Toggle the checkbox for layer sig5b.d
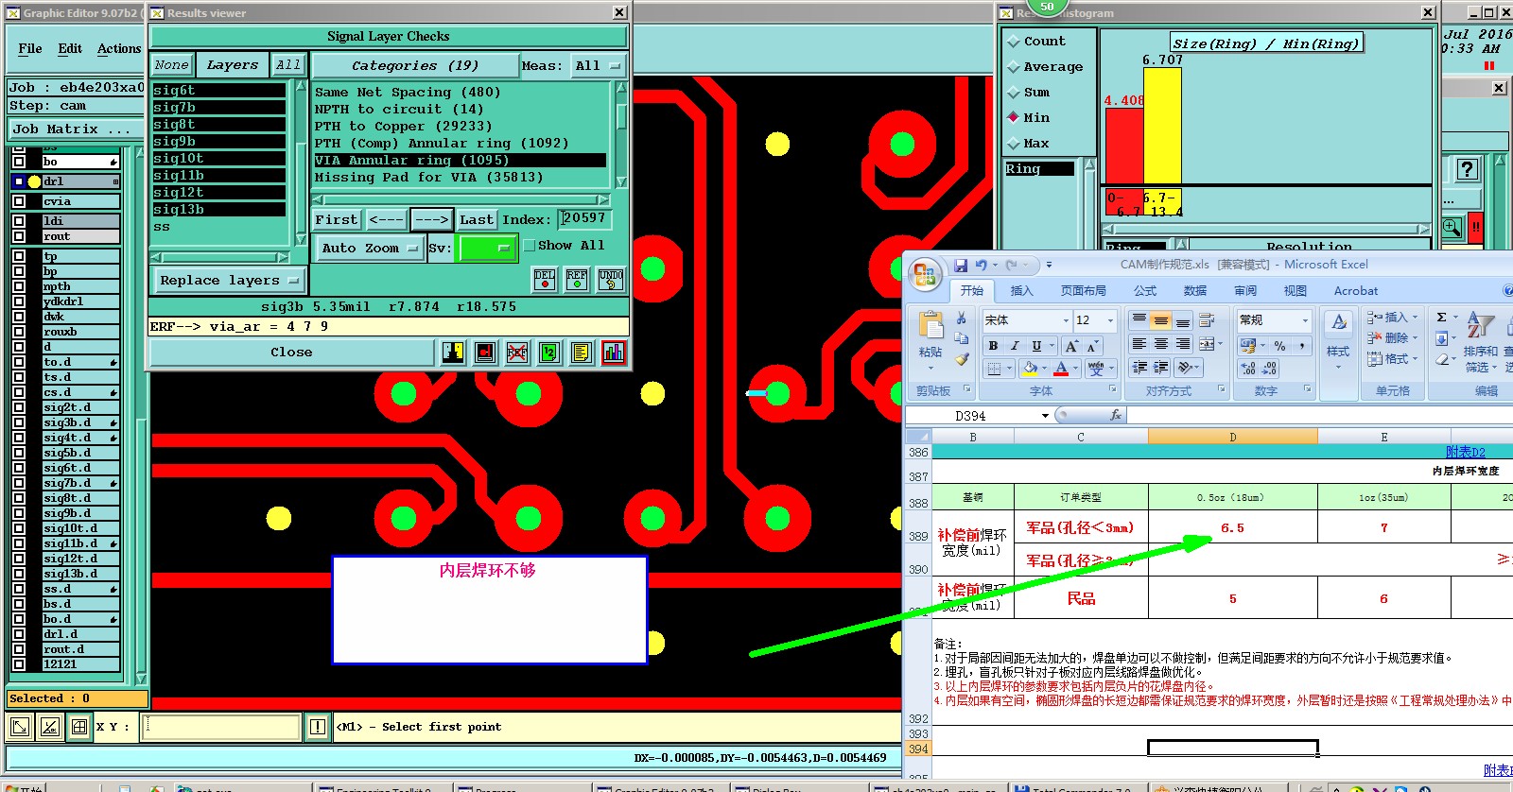The width and height of the screenshot is (1513, 792). coord(19,453)
